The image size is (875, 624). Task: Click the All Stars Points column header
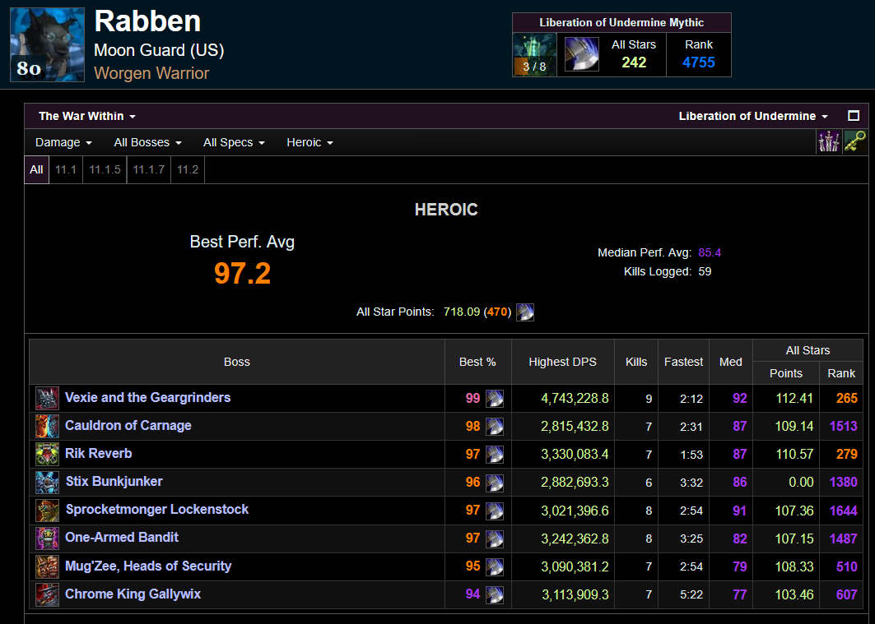click(786, 373)
